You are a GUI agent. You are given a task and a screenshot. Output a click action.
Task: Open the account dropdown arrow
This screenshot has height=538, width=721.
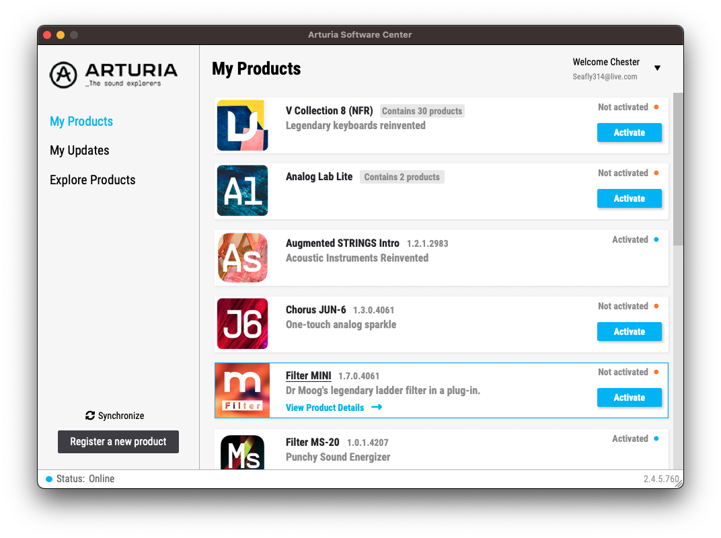click(x=658, y=68)
